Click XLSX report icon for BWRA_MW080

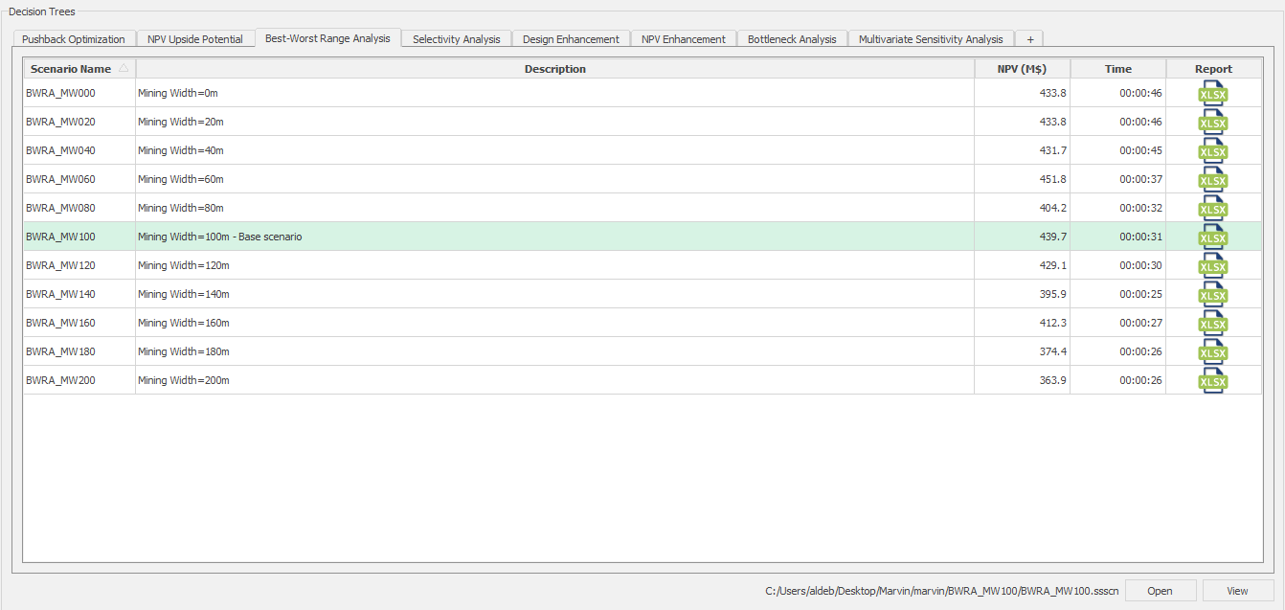pyautogui.click(x=1212, y=209)
